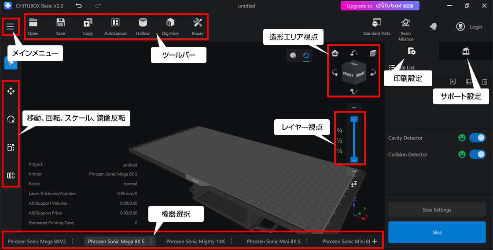Viewport: 493px width, 250px height.
Task: Switch to solid shading render mode
Action: tap(293, 55)
